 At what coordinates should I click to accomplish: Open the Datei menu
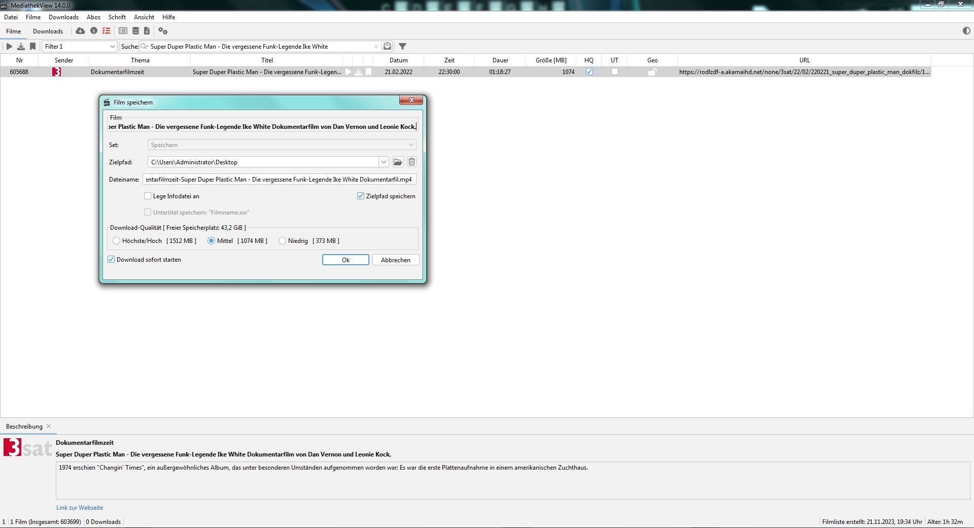tap(11, 17)
